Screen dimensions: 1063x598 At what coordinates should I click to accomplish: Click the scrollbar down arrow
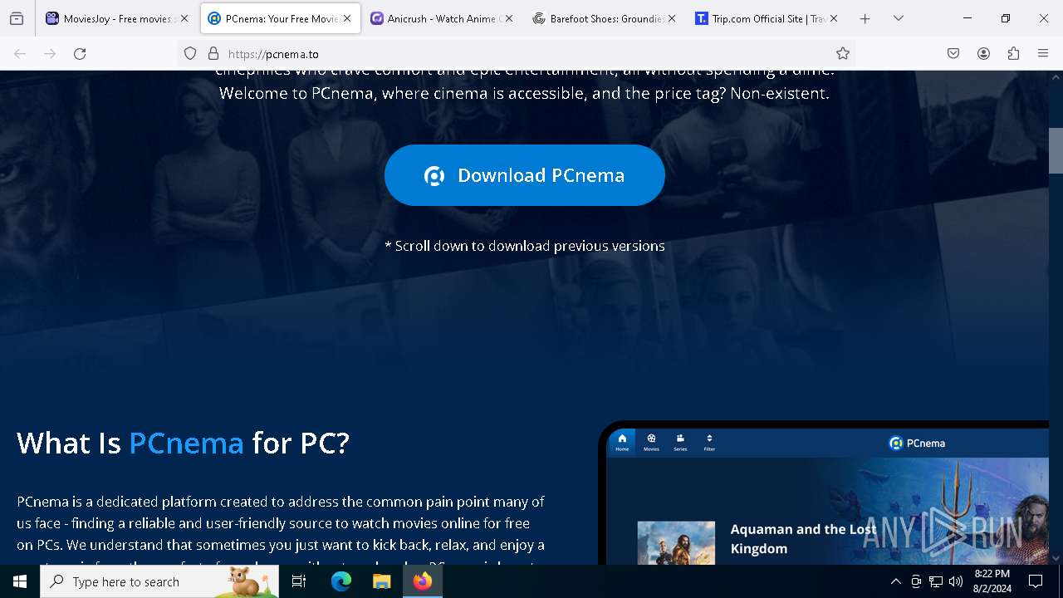click(1056, 558)
